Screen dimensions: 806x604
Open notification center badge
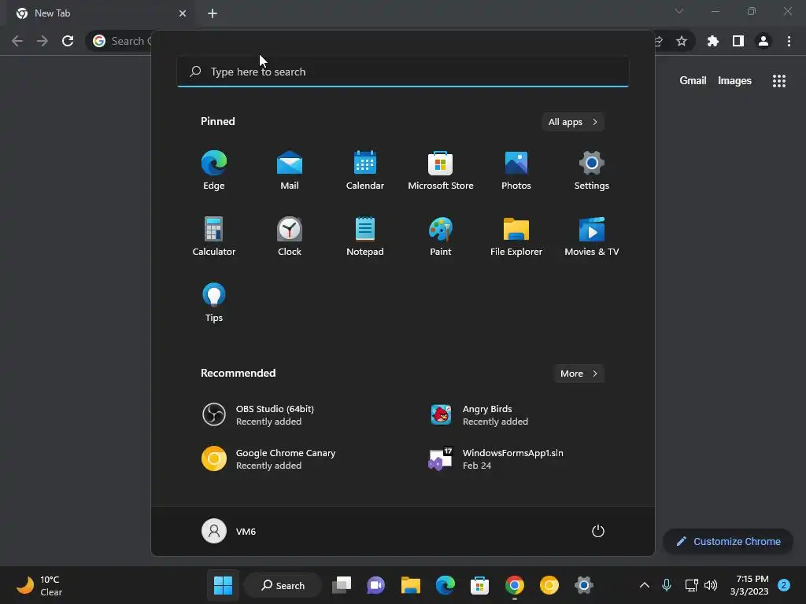pyautogui.click(x=784, y=585)
